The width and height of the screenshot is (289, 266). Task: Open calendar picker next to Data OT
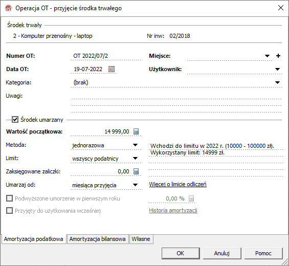coord(112,69)
